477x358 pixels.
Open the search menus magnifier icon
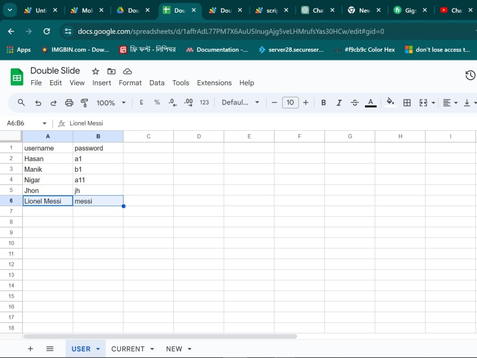(21, 103)
